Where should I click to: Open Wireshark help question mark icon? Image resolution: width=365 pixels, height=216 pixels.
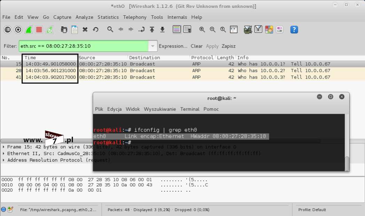tap(294, 30)
